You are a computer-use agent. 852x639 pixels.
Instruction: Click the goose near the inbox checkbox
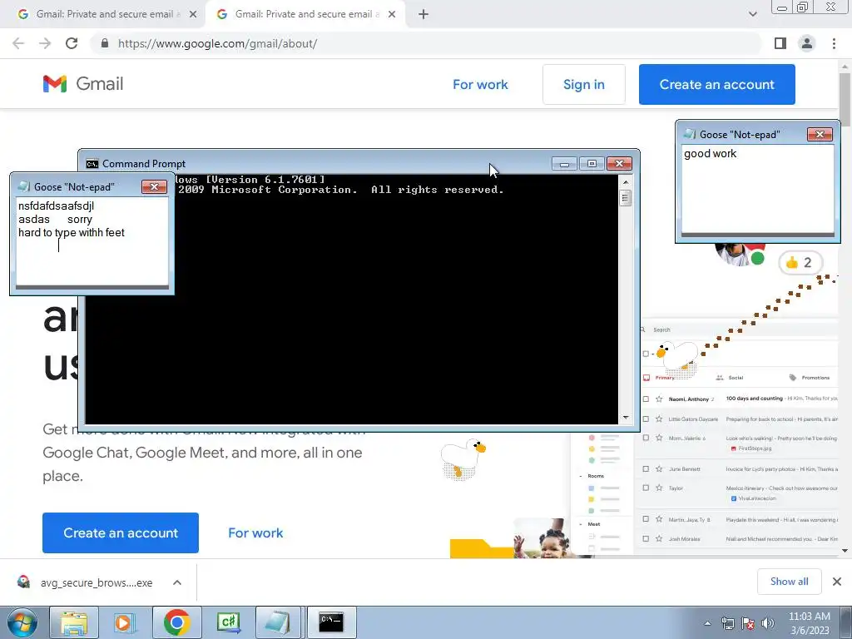676,359
